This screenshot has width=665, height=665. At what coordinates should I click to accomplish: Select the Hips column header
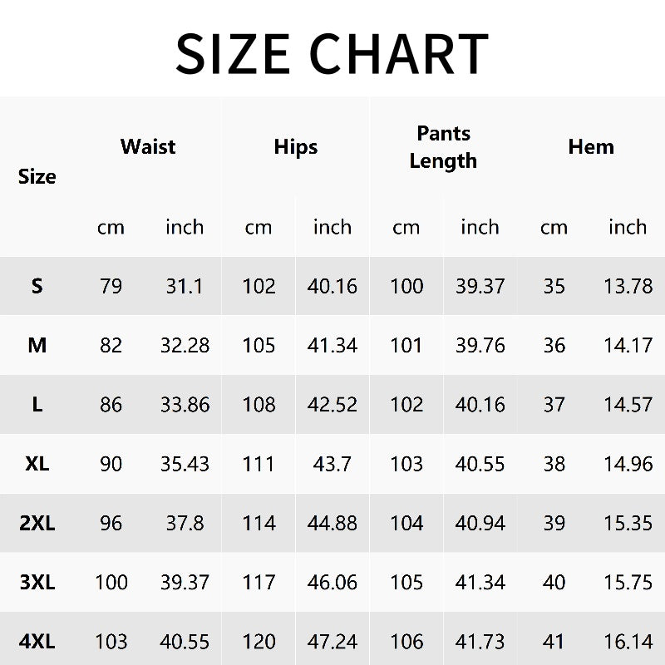pos(296,147)
